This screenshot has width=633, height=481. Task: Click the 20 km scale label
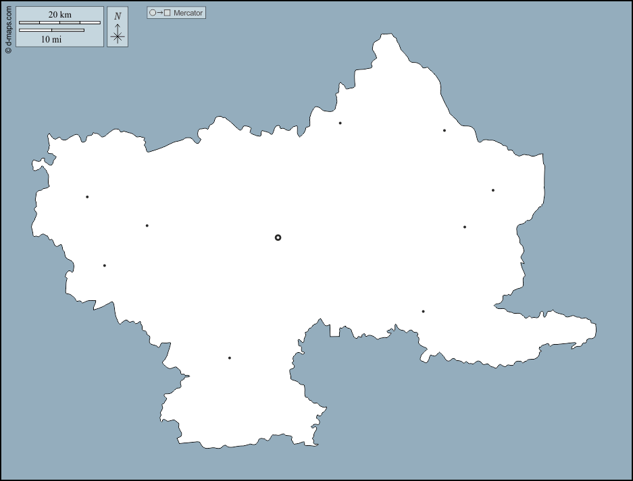(x=59, y=15)
